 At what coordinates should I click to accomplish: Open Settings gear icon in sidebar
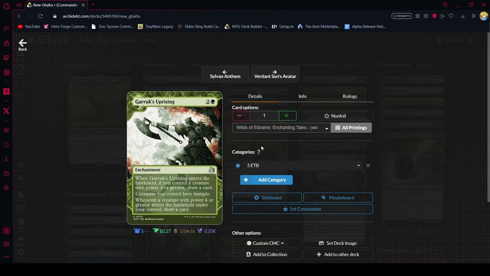pyautogui.click(x=6, y=188)
